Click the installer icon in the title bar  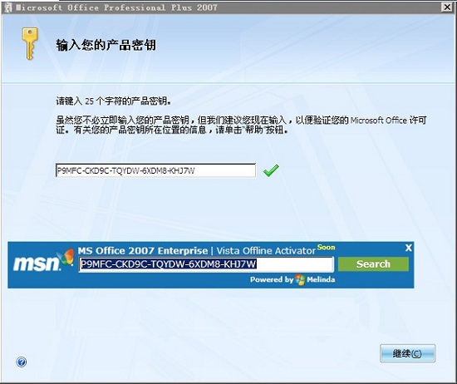tap(7, 7)
